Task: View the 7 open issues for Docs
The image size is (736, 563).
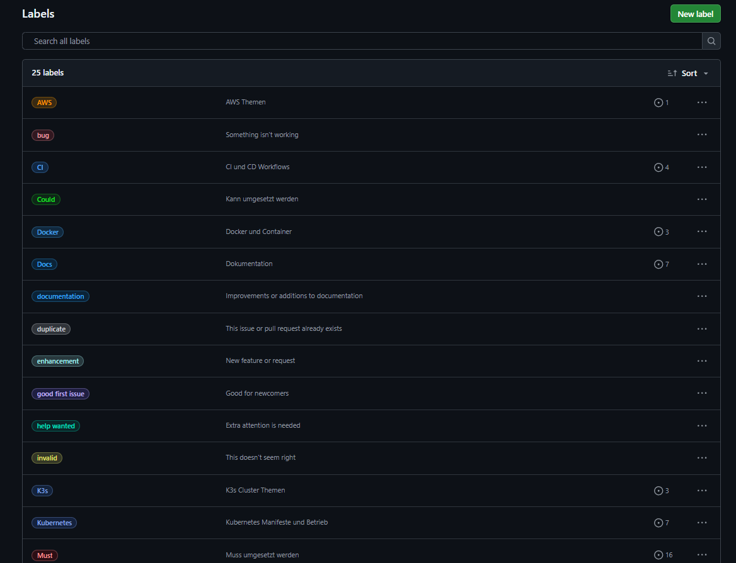Action: click(x=662, y=264)
